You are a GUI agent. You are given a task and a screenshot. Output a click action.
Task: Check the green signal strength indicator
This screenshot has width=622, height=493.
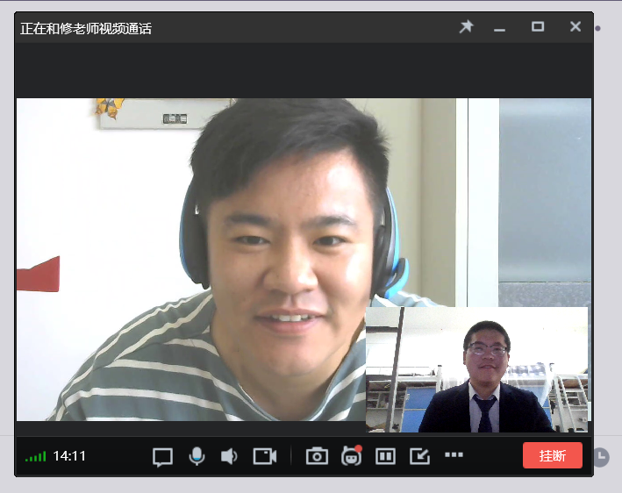[x=36, y=456]
